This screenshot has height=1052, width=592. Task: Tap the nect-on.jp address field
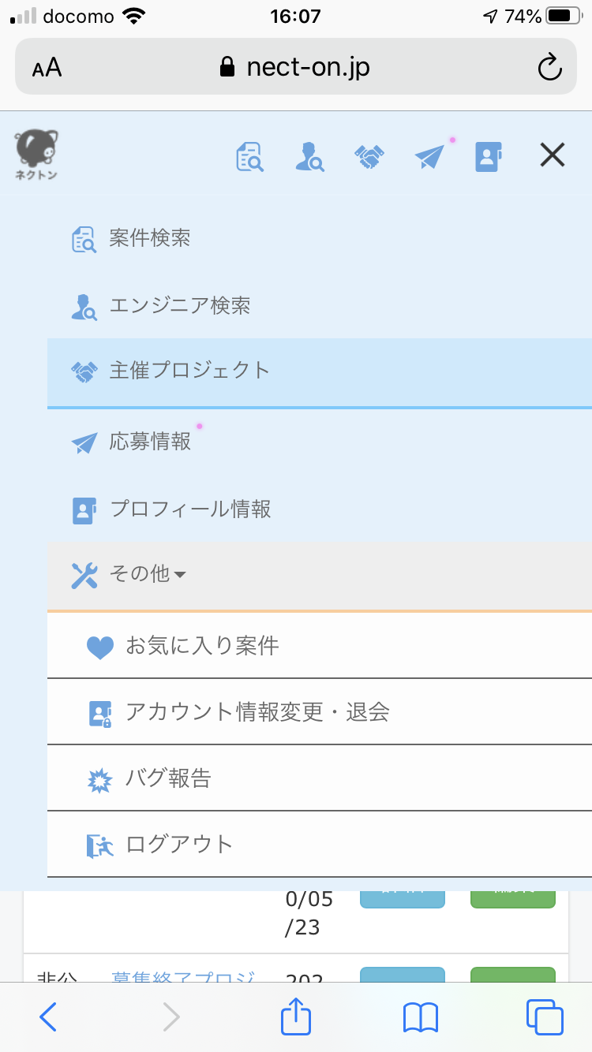(x=296, y=67)
